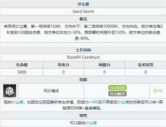166x127 pixels.
Task: Click the 风沙掩体 skill name text
Action: point(51,91)
